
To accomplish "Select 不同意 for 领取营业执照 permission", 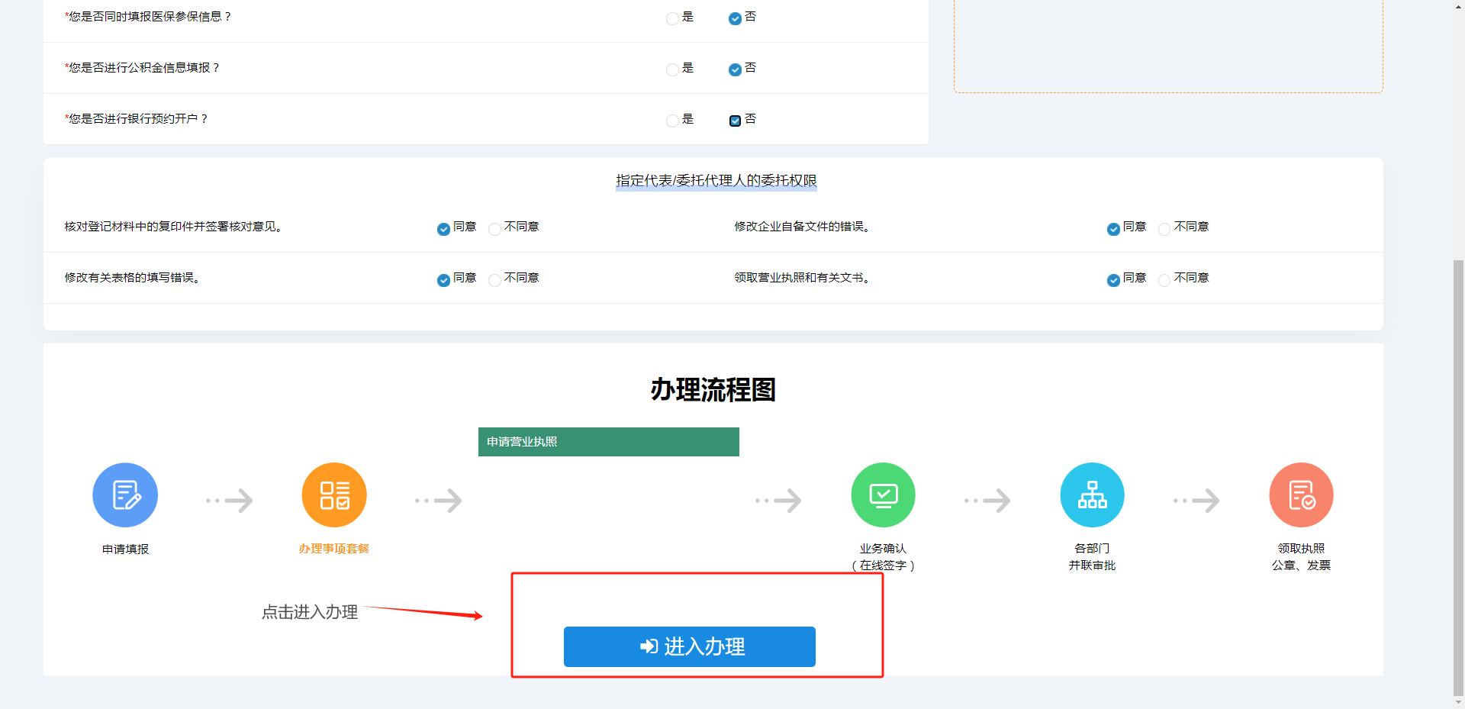I will (1164, 280).
